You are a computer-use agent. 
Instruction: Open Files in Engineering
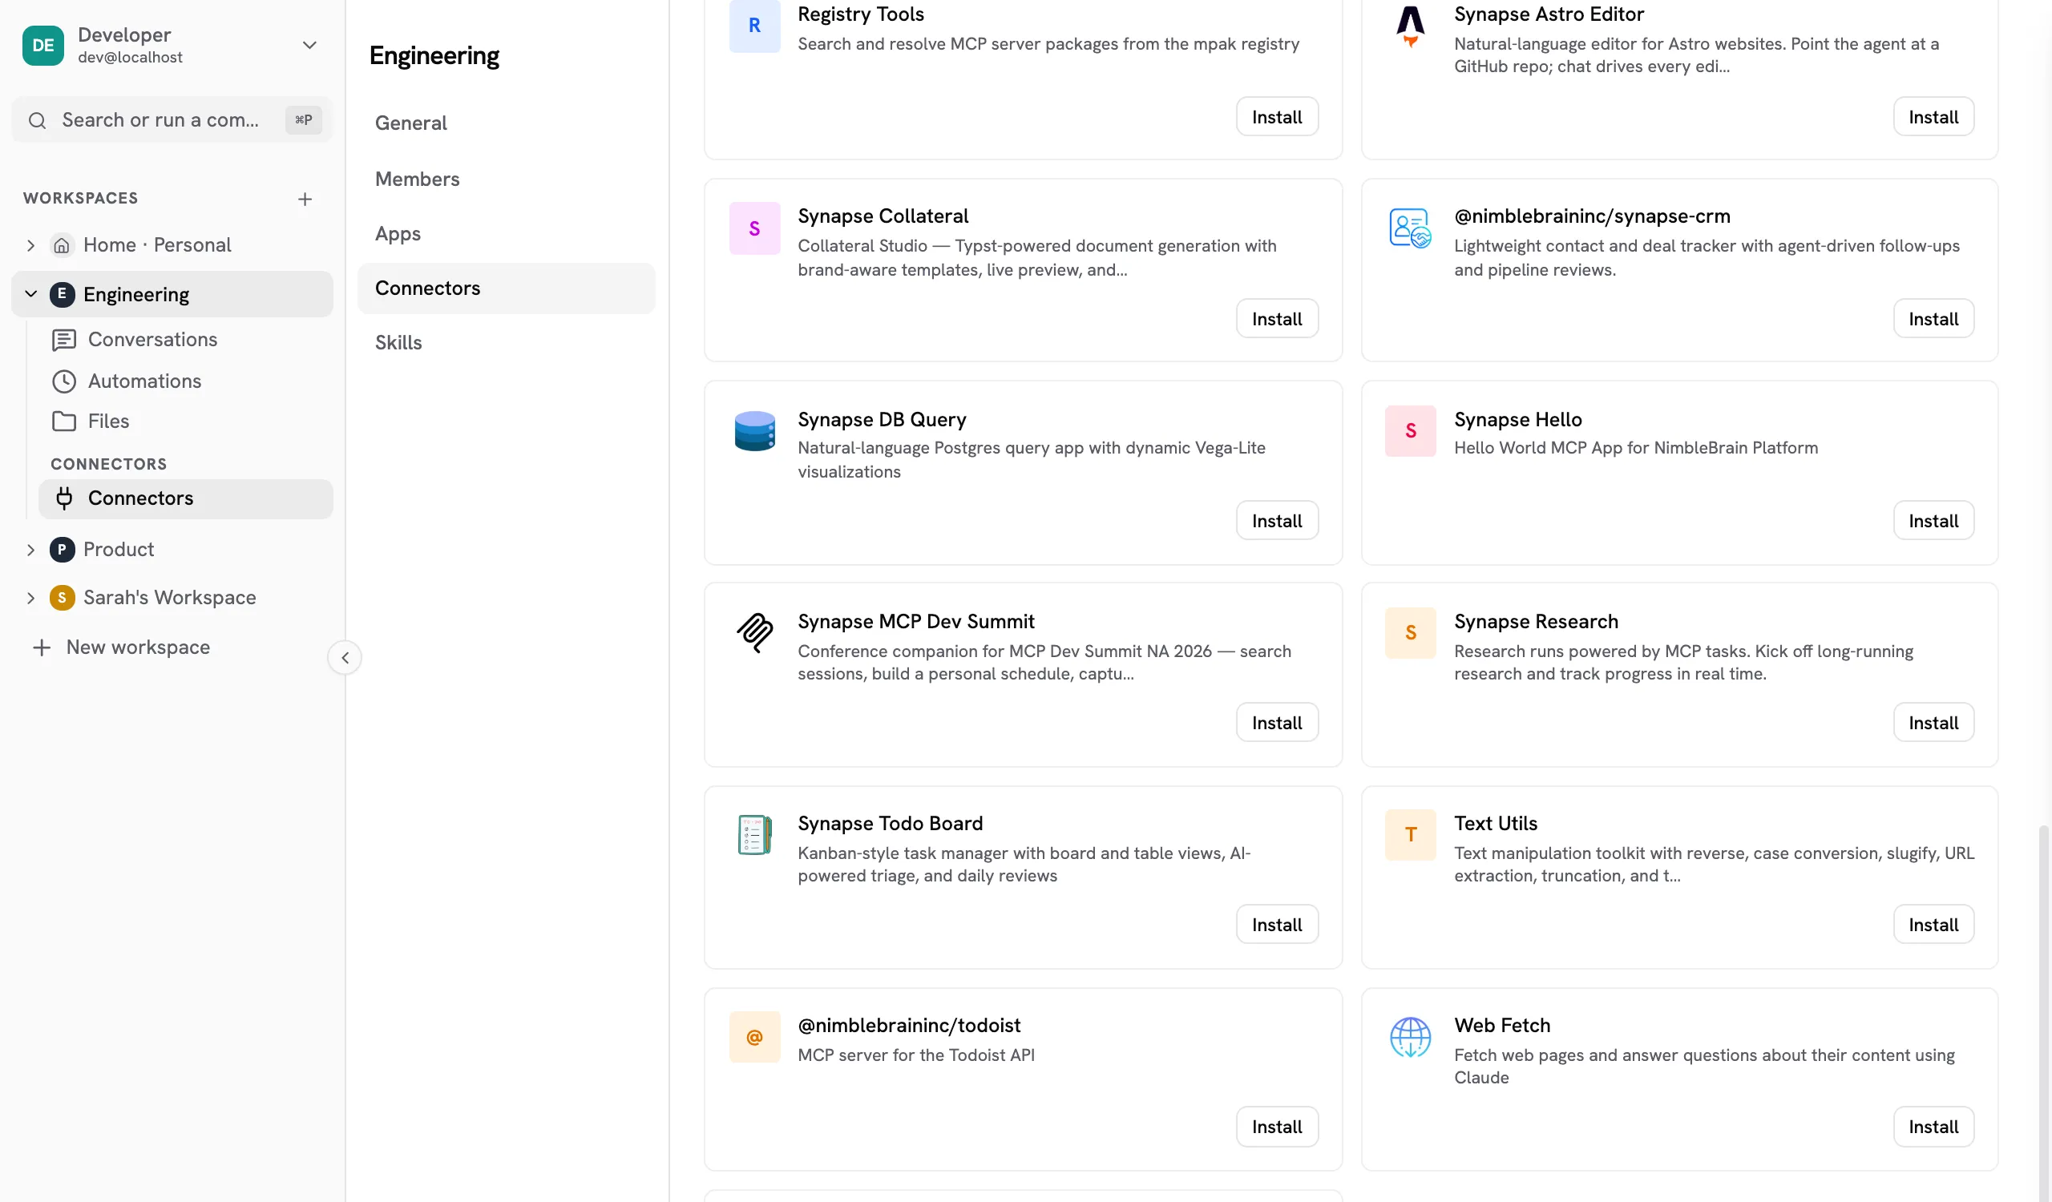tap(186, 421)
